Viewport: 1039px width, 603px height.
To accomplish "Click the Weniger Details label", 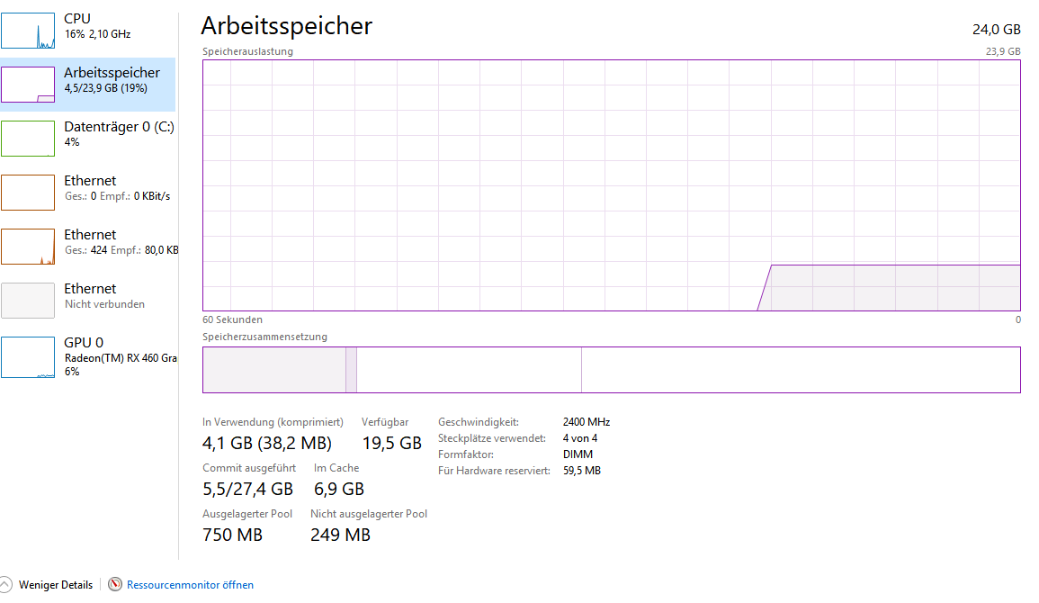I will click(x=56, y=584).
